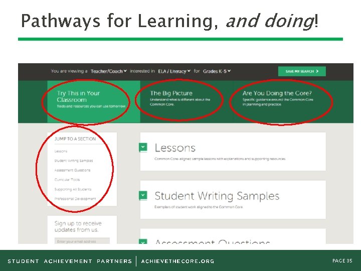
Task: Switch to The Big Picture tab
Action: (186, 101)
